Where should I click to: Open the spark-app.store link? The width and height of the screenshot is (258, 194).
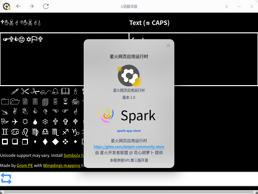click(129, 131)
